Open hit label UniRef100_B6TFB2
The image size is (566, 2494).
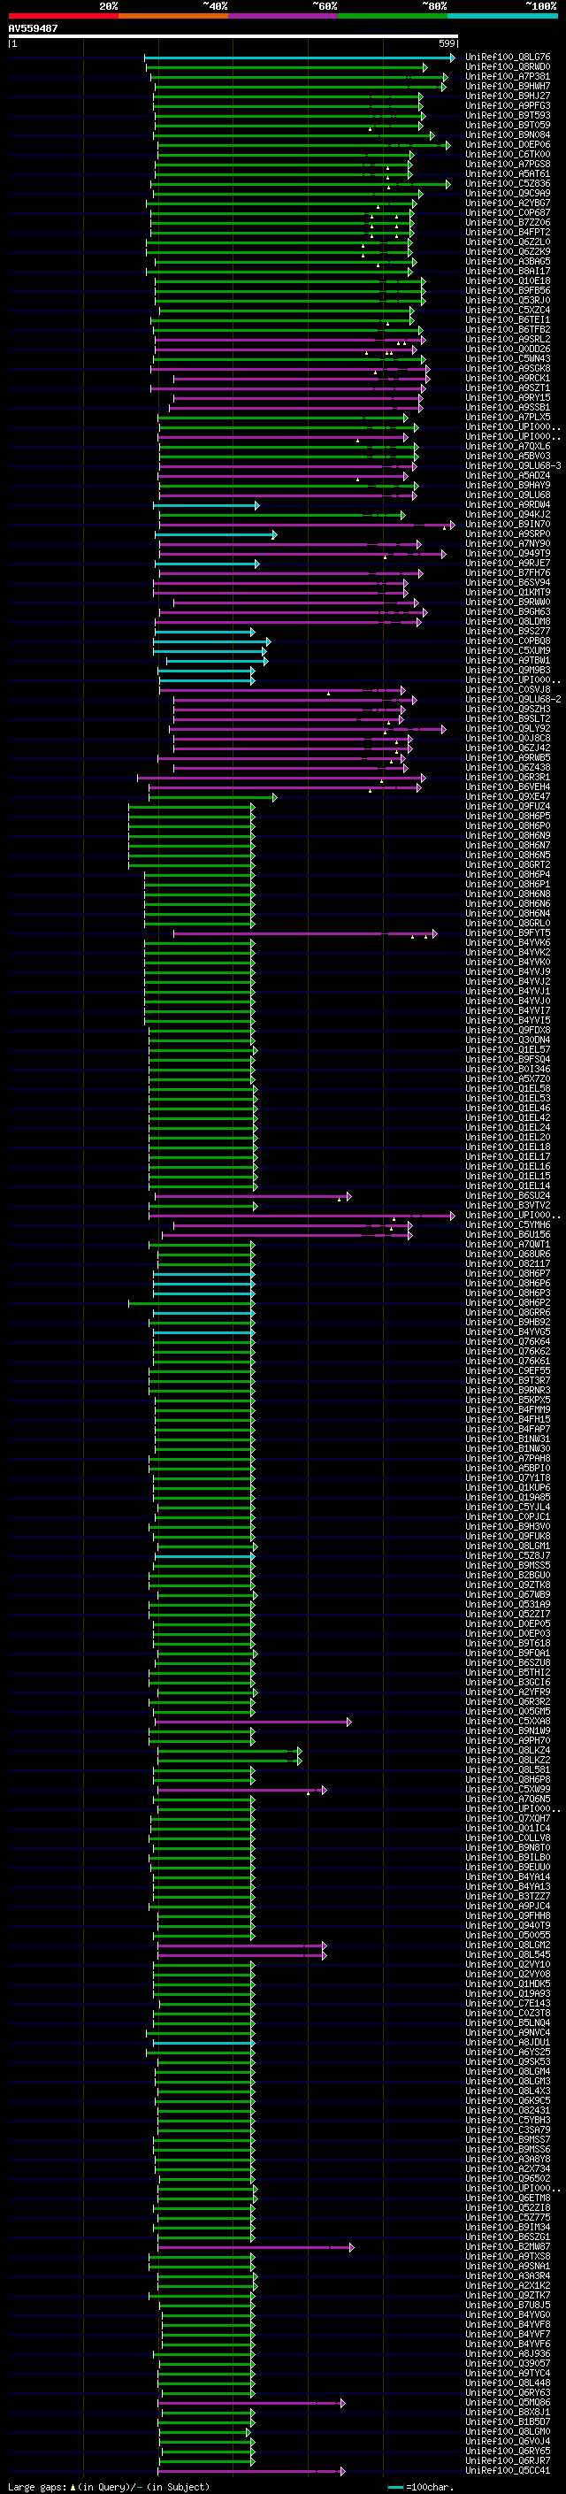tap(508, 329)
